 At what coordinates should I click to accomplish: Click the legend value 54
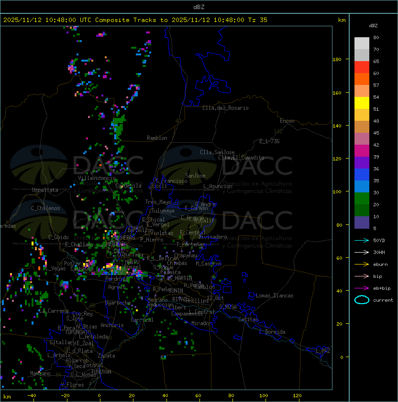pyautogui.click(x=376, y=97)
